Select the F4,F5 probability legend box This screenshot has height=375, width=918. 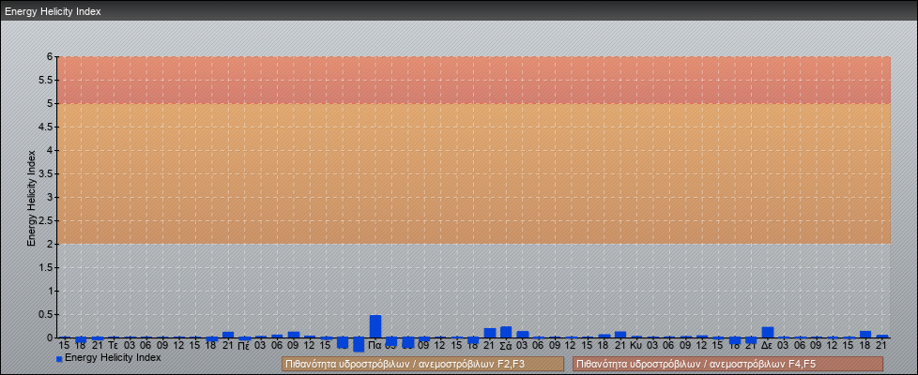727,364
